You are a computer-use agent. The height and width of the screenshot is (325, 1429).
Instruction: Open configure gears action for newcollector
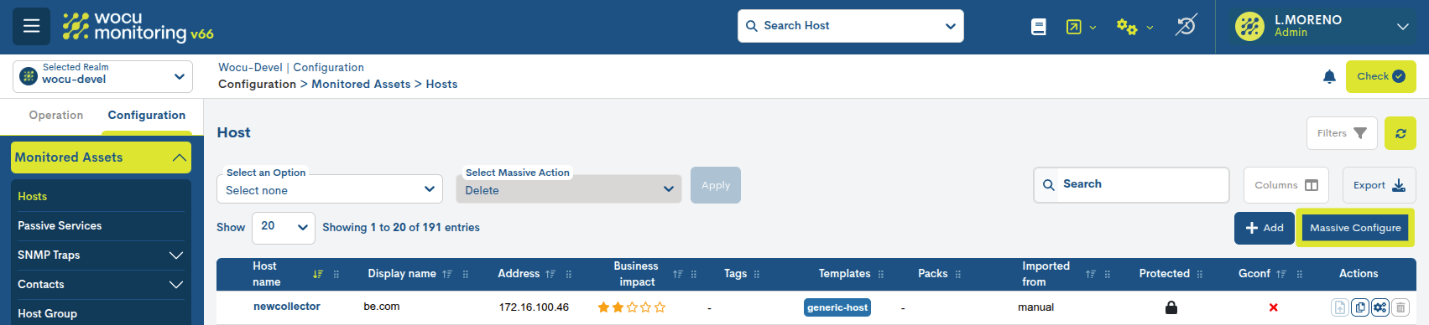[1380, 307]
